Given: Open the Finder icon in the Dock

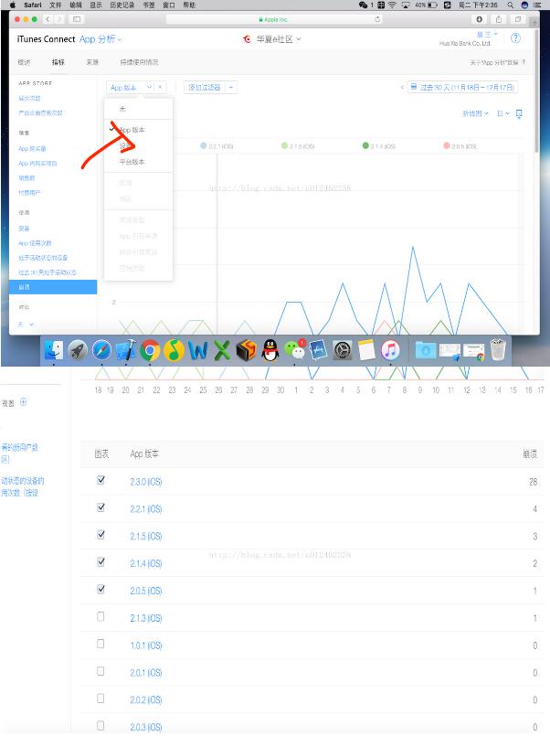Looking at the screenshot, I should coord(54,350).
